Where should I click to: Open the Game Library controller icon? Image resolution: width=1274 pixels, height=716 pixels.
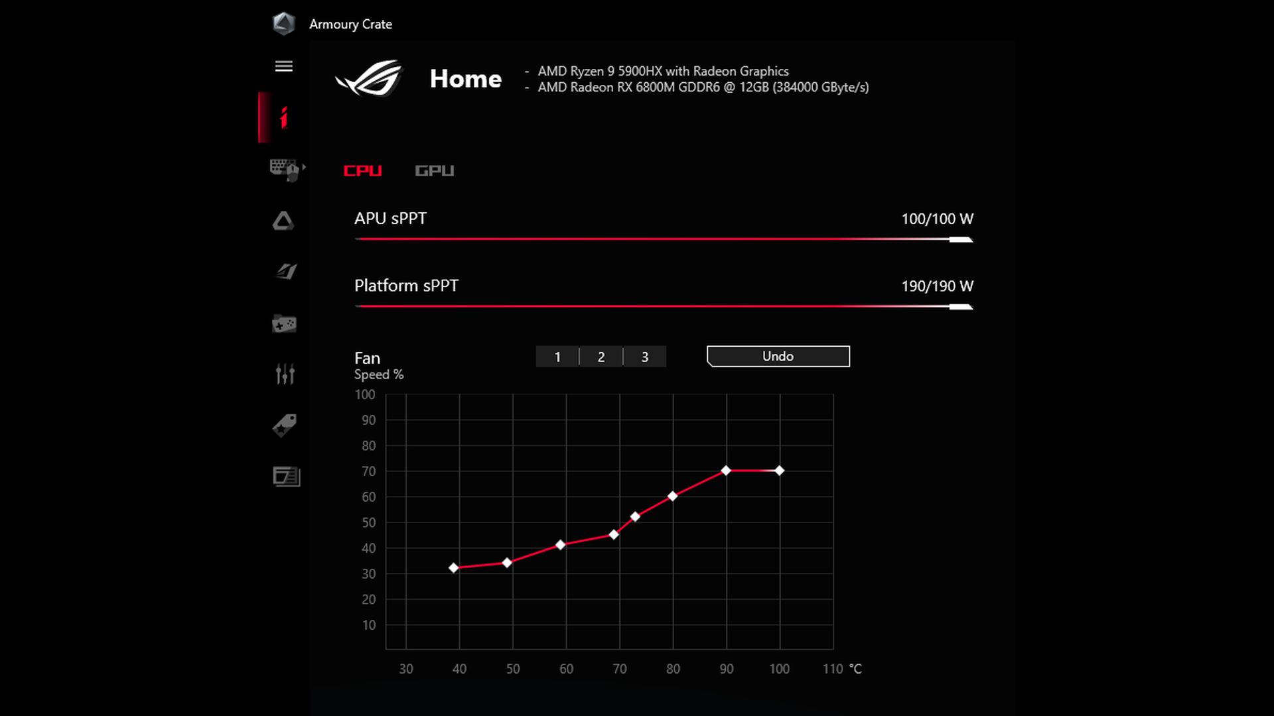click(284, 324)
